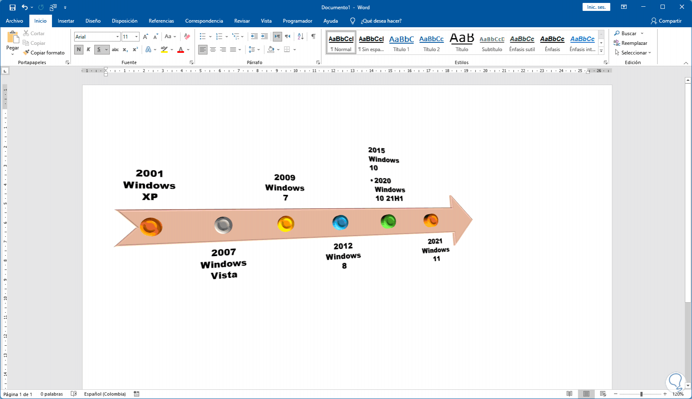The image size is (692, 399).
Task: Open the numbered list dropdown
Action: click(x=226, y=37)
